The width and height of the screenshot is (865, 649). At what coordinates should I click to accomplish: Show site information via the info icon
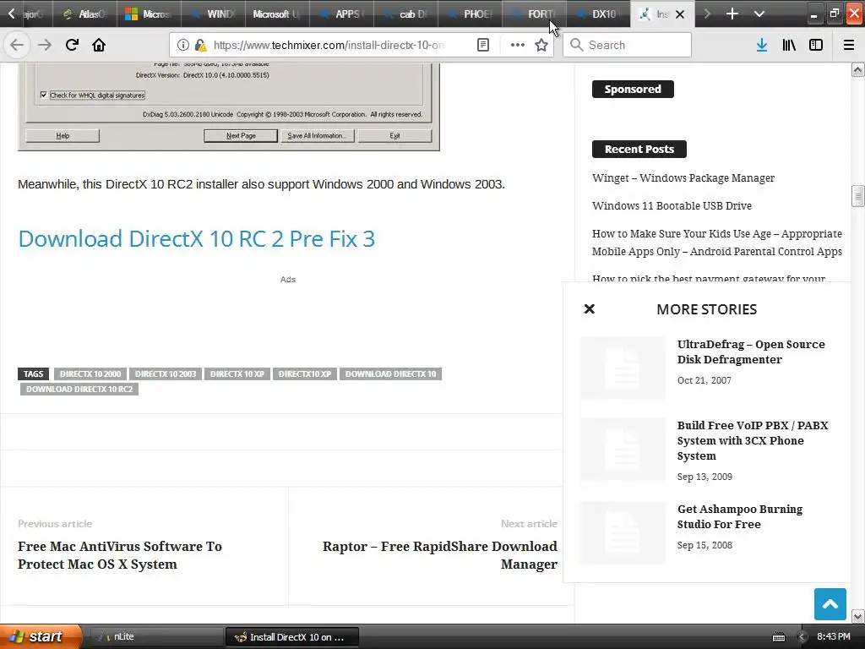point(183,45)
